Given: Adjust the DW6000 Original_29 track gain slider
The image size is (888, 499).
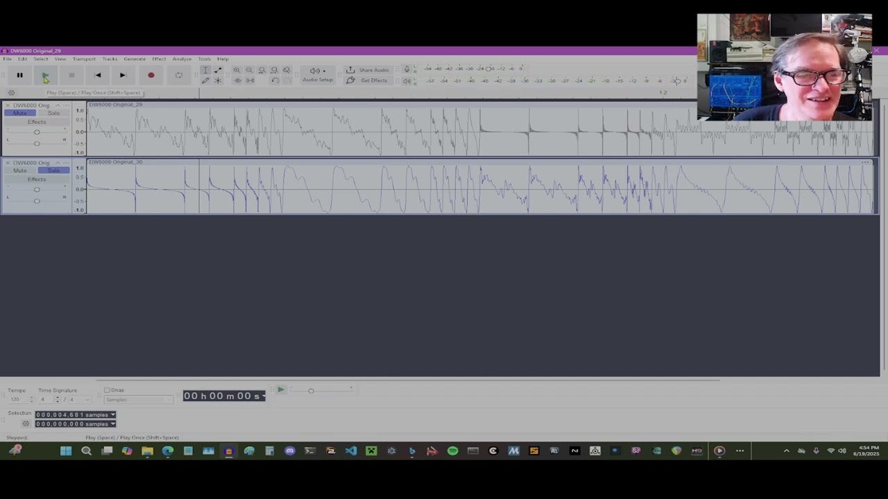Looking at the screenshot, I should [37, 132].
